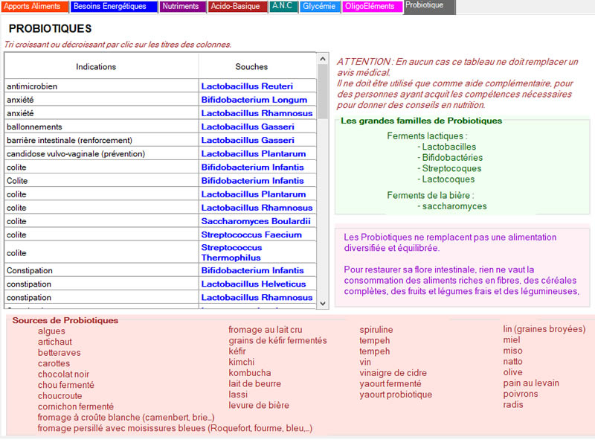Click the table scrollbar down arrow
The height and width of the screenshot is (440, 595).
pyautogui.click(x=322, y=303)
